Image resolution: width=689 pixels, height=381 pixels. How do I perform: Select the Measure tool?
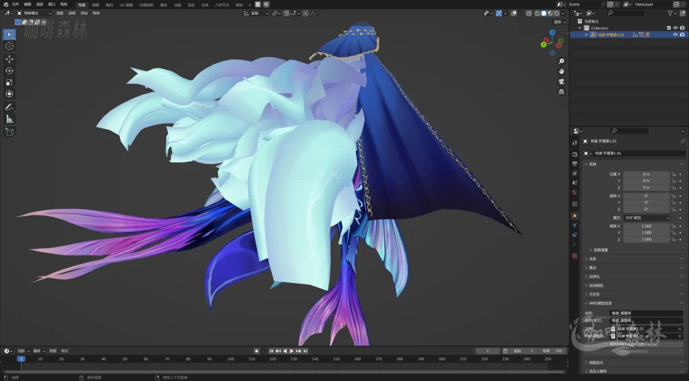pos(9,119)
